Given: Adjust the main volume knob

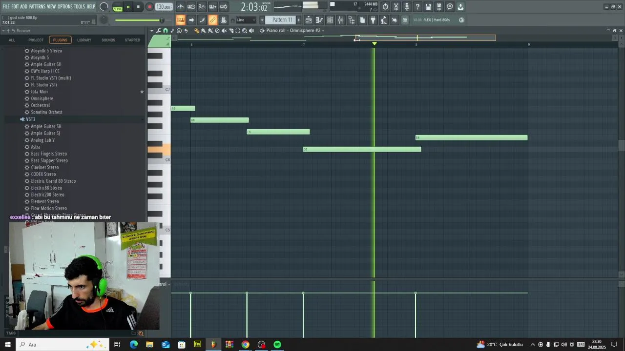Looking at the screenshot, I should (104, 7).
